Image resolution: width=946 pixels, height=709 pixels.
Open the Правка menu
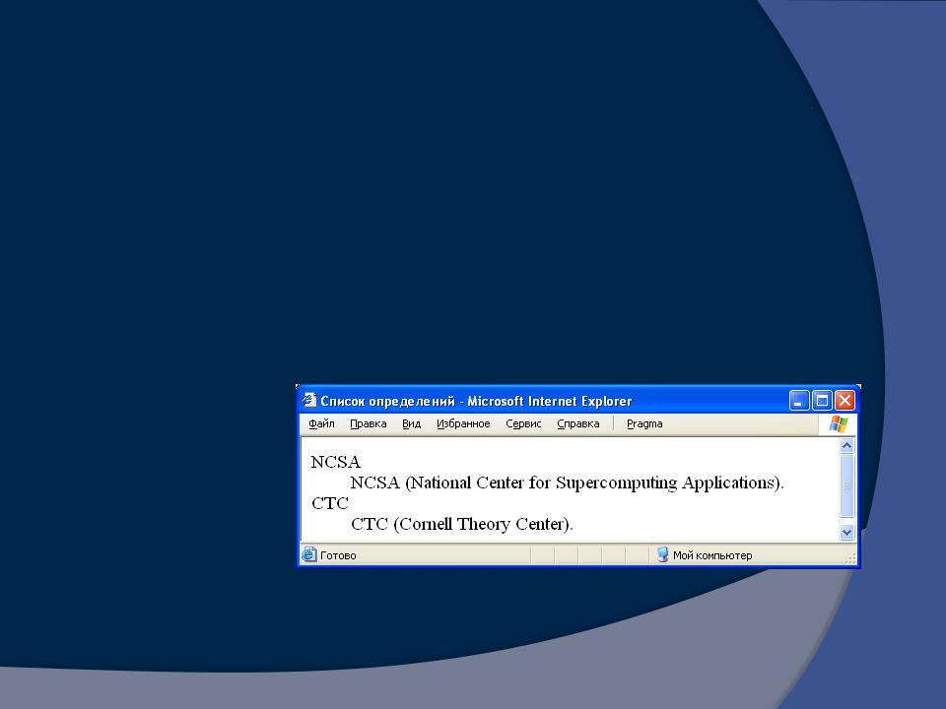click(x=368, y=423)
